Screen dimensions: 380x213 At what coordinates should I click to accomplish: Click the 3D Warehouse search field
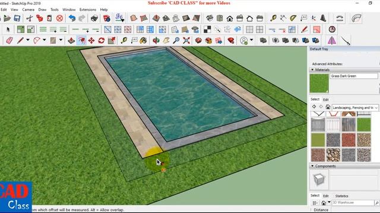pyautogui.click(x=353, y=202)
